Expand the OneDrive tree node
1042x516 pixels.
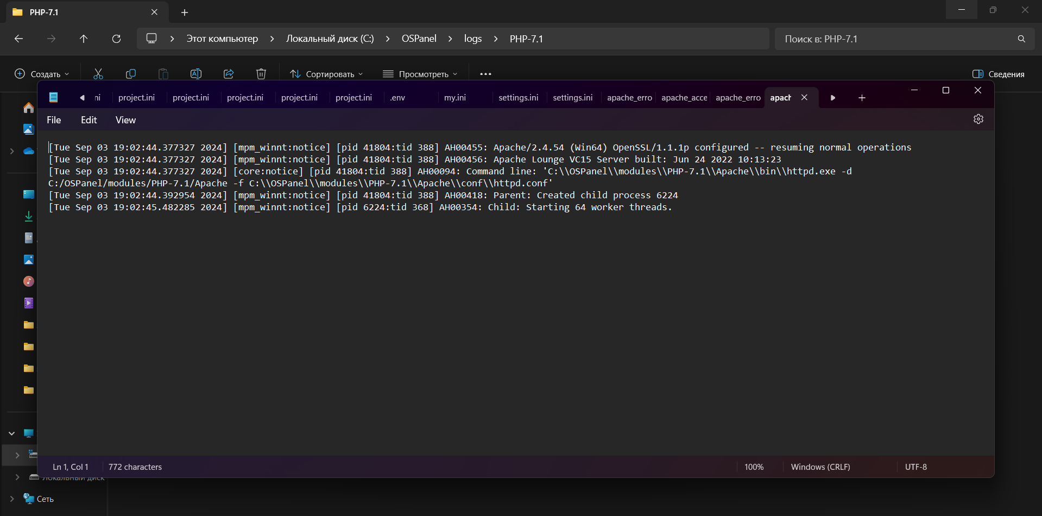(x=12, y=151)
